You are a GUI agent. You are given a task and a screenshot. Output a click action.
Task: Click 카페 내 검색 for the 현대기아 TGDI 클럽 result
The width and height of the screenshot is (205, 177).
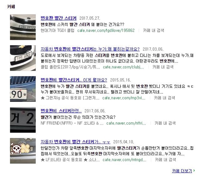click(x=153, y=30)
